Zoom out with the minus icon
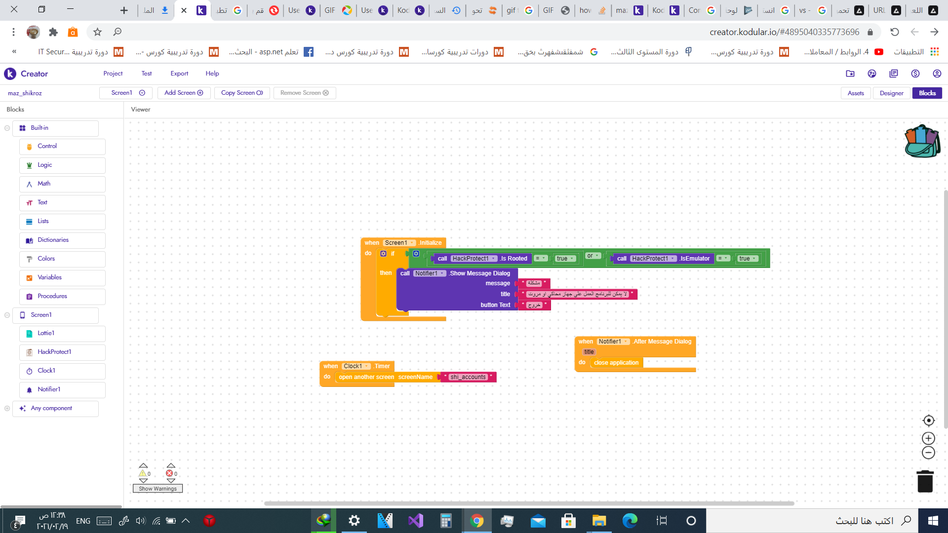The image size is (948, 533). [928, 453]
